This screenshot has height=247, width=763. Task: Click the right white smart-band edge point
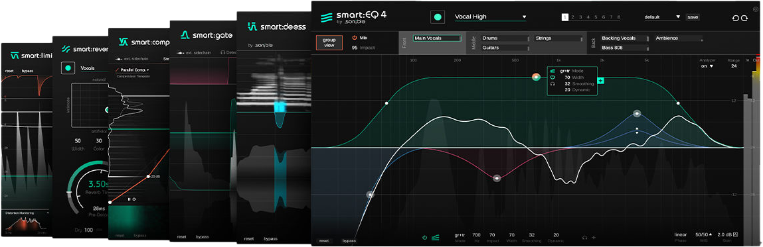pos(678,103)
